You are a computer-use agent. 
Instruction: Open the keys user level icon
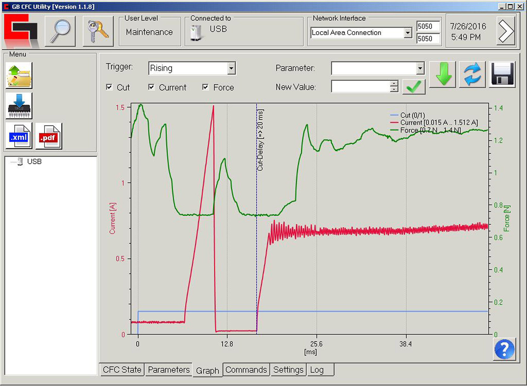click(x=98, y=31)
